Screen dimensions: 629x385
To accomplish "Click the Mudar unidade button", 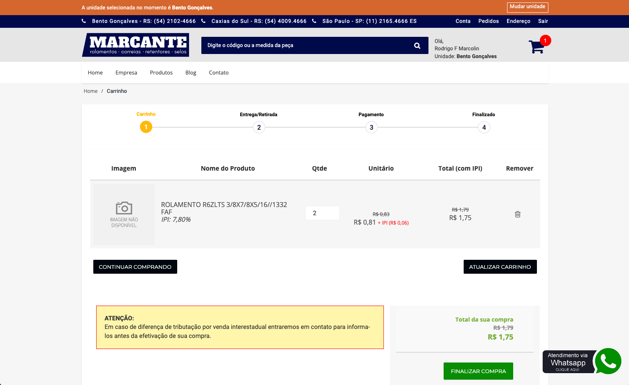I will [x=527, y=7].
